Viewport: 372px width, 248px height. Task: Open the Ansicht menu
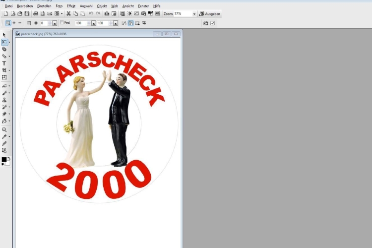click(128, 6)
